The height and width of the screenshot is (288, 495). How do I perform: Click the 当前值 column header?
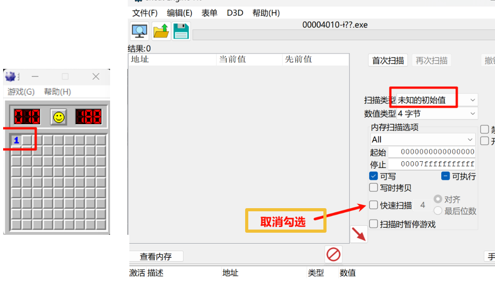249,59
